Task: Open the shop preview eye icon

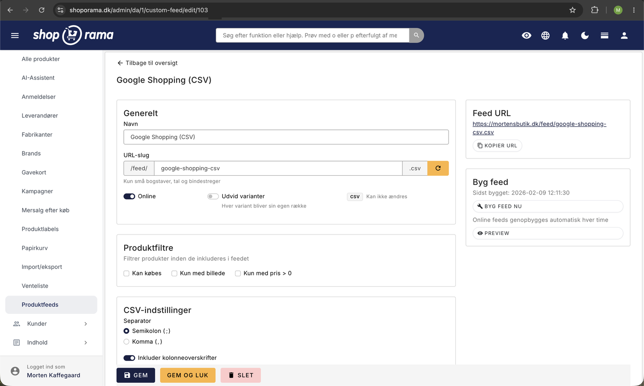Action: tap(527, 35)
